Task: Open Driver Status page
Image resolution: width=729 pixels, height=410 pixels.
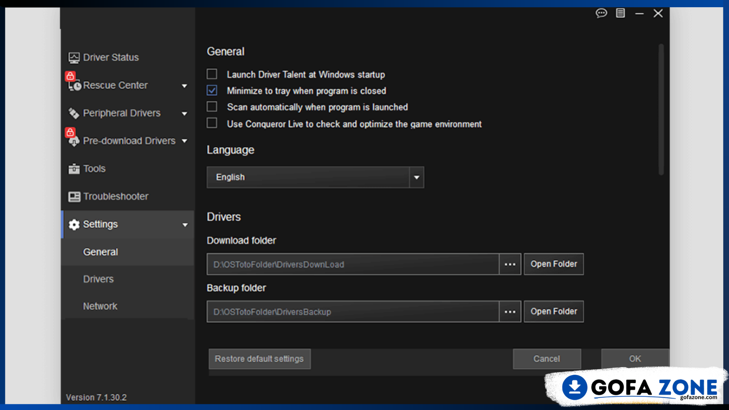Action: pyautogui.click(x=111, y=58)
